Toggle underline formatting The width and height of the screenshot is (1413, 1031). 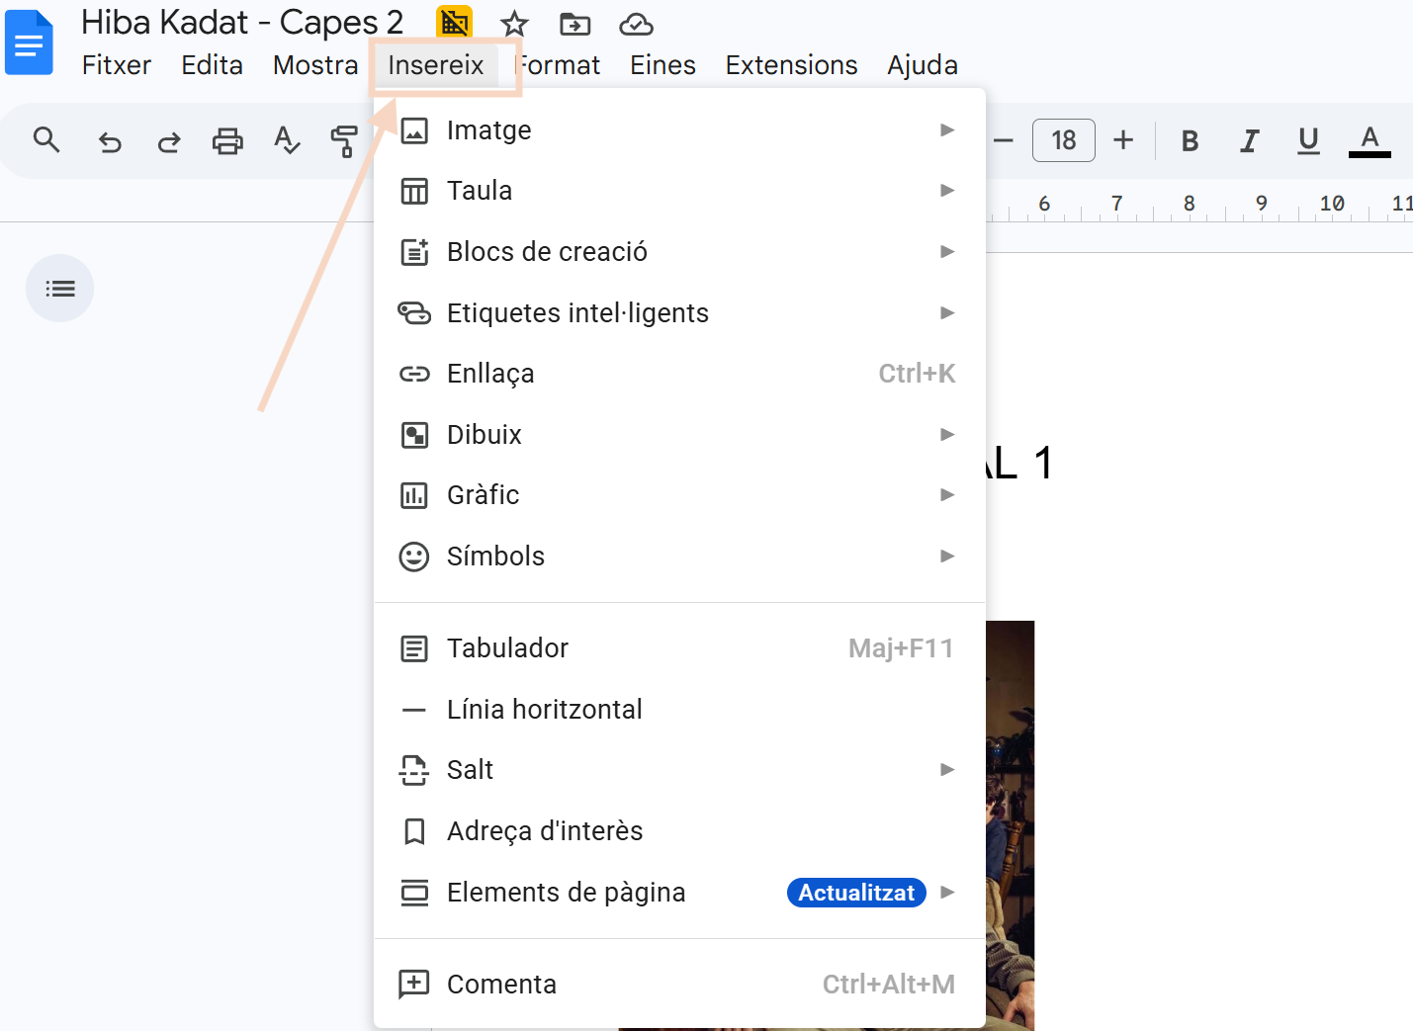(x=1308, y=141)
